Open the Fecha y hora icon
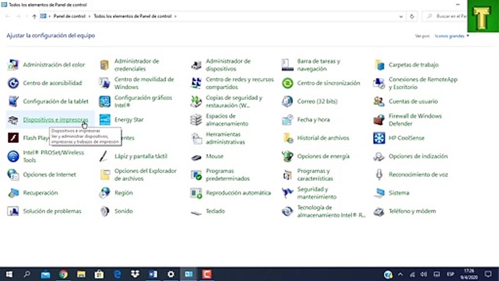Screen dimensions: 499x281 point(287,120)
